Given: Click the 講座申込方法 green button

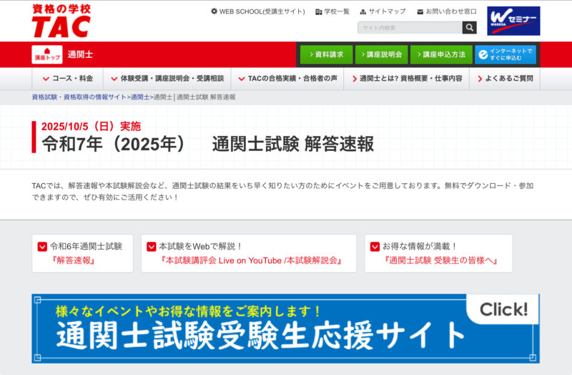Looking at the screenshot, I should pos(441,54).
